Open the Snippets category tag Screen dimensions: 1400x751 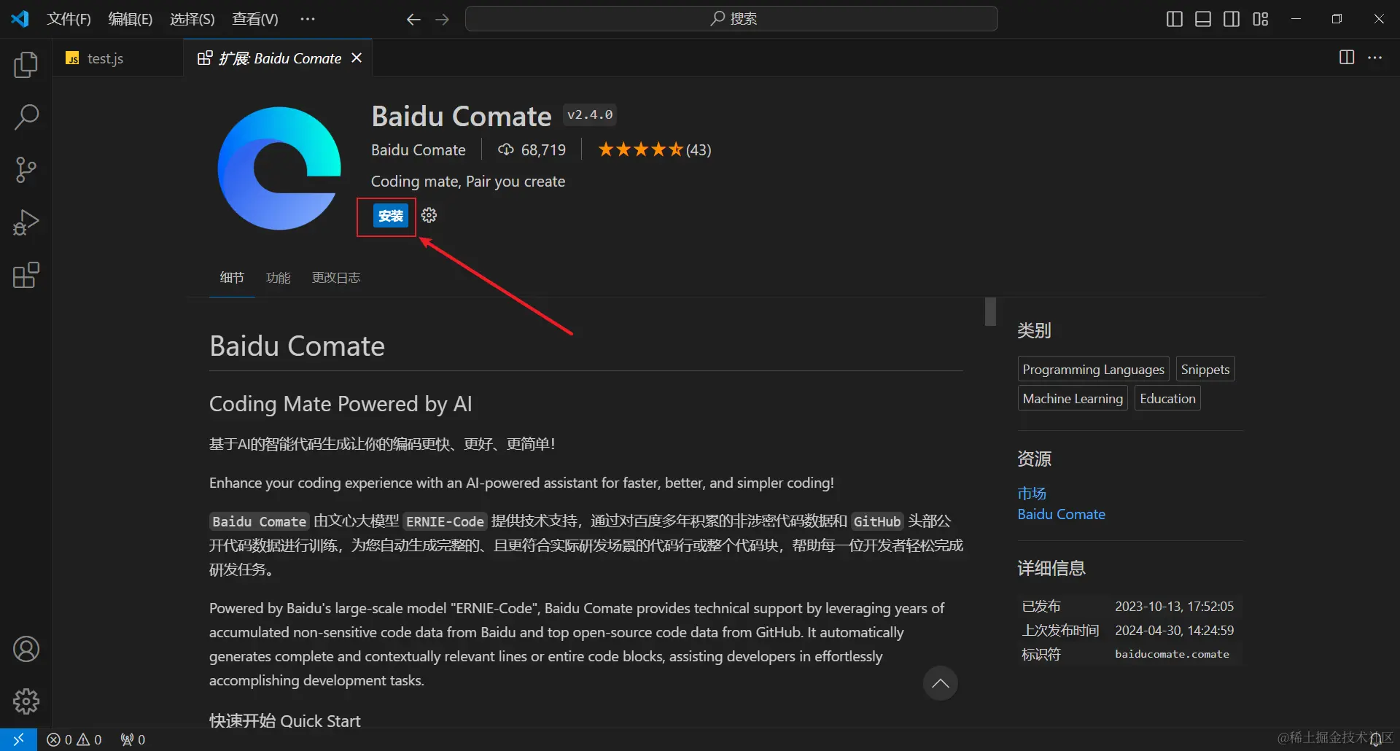pos(1205,370)
